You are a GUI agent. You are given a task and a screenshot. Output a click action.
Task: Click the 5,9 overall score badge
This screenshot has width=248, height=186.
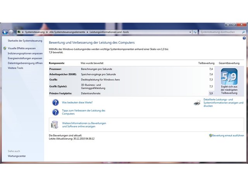229,77
